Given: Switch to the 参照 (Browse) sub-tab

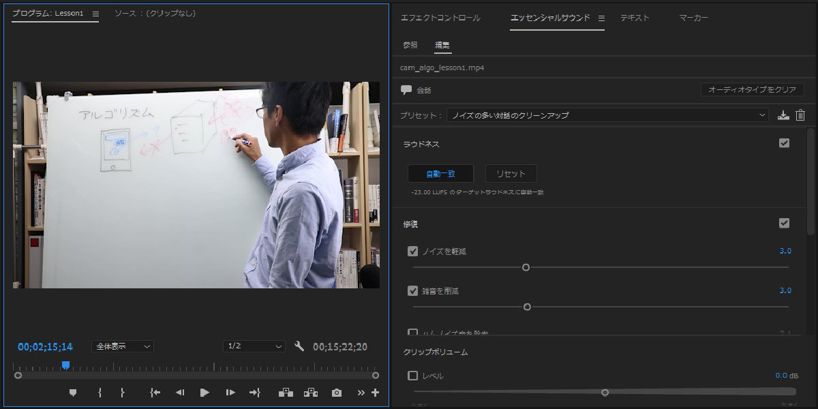Looking at the screenshot, I should [410, 45].
